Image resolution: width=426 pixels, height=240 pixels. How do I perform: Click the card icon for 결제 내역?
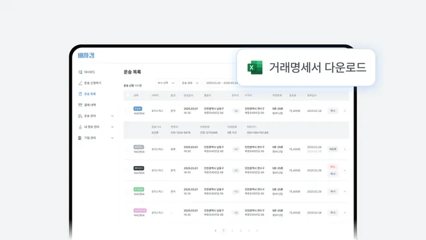[80, 105]
